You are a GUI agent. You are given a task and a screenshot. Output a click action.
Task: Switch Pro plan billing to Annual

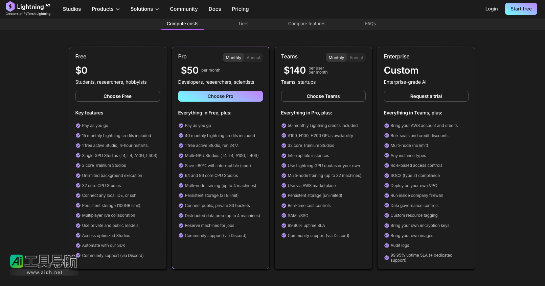253,58
